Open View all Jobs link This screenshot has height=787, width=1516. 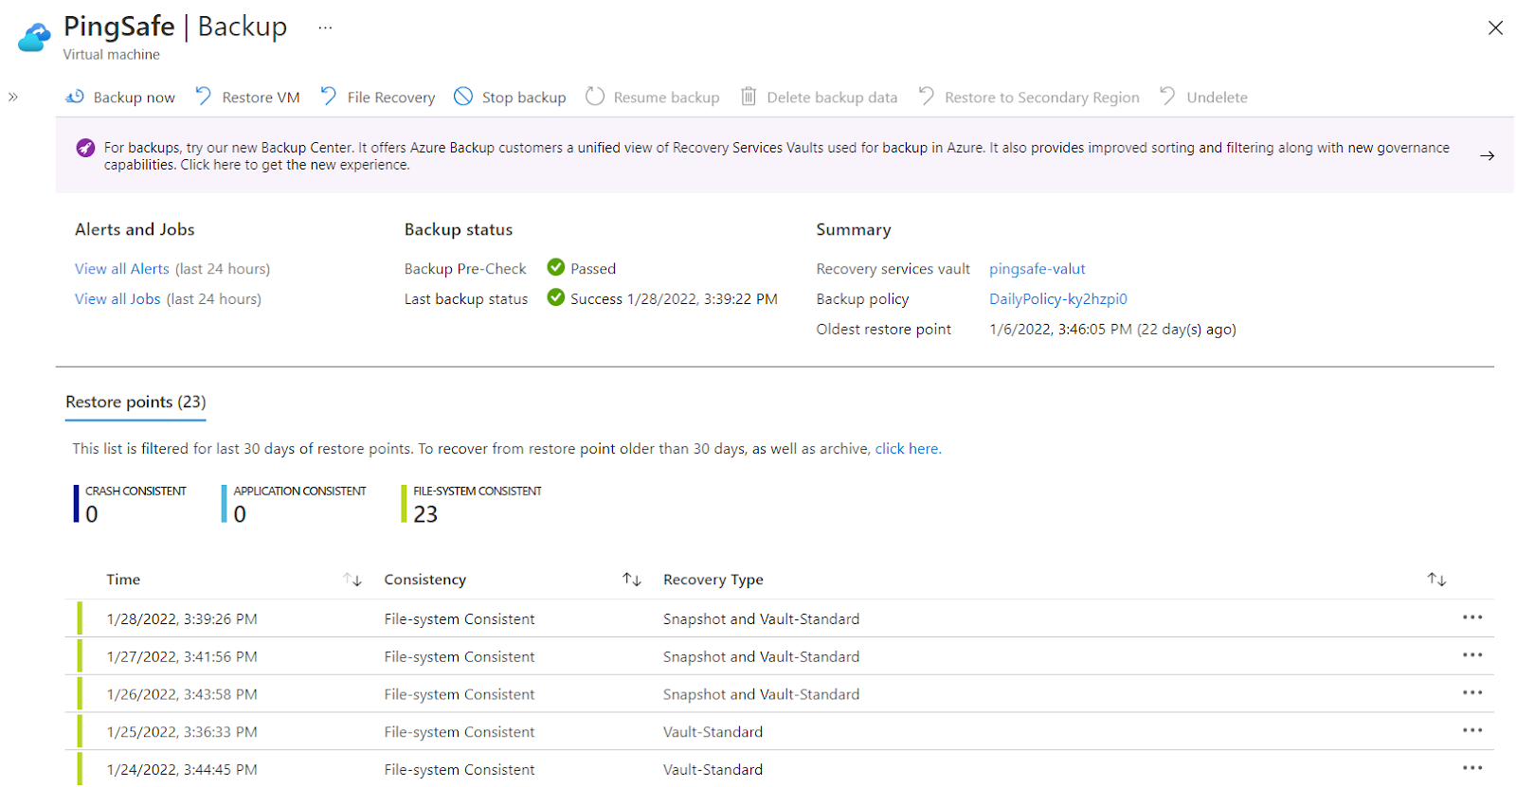117,299
